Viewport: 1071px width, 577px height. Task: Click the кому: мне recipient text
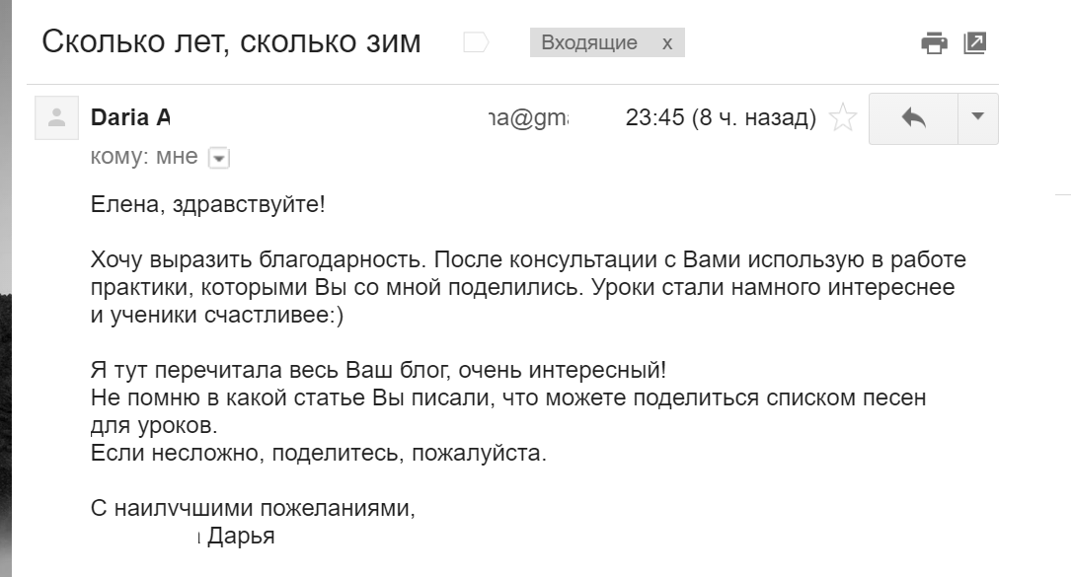click(144, 157)
